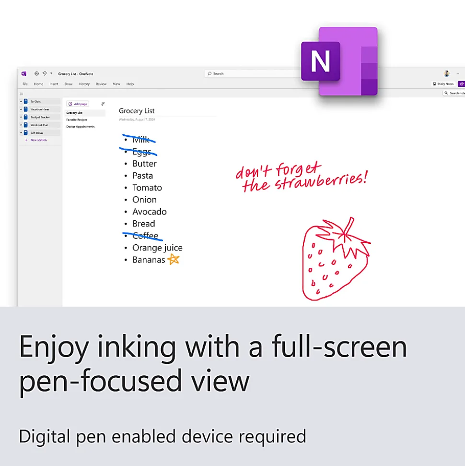Click the Grocery List - OneNote window title
Image resolution: width=465 pixels, height=466 pixels.
[75, 74]
